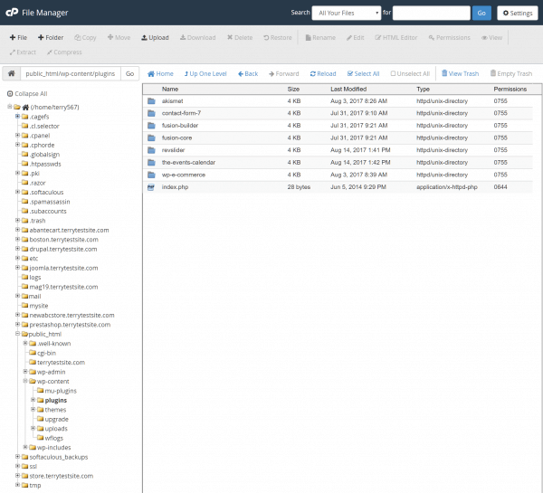
Task: Reload the file listing
Action: point(323,74)
